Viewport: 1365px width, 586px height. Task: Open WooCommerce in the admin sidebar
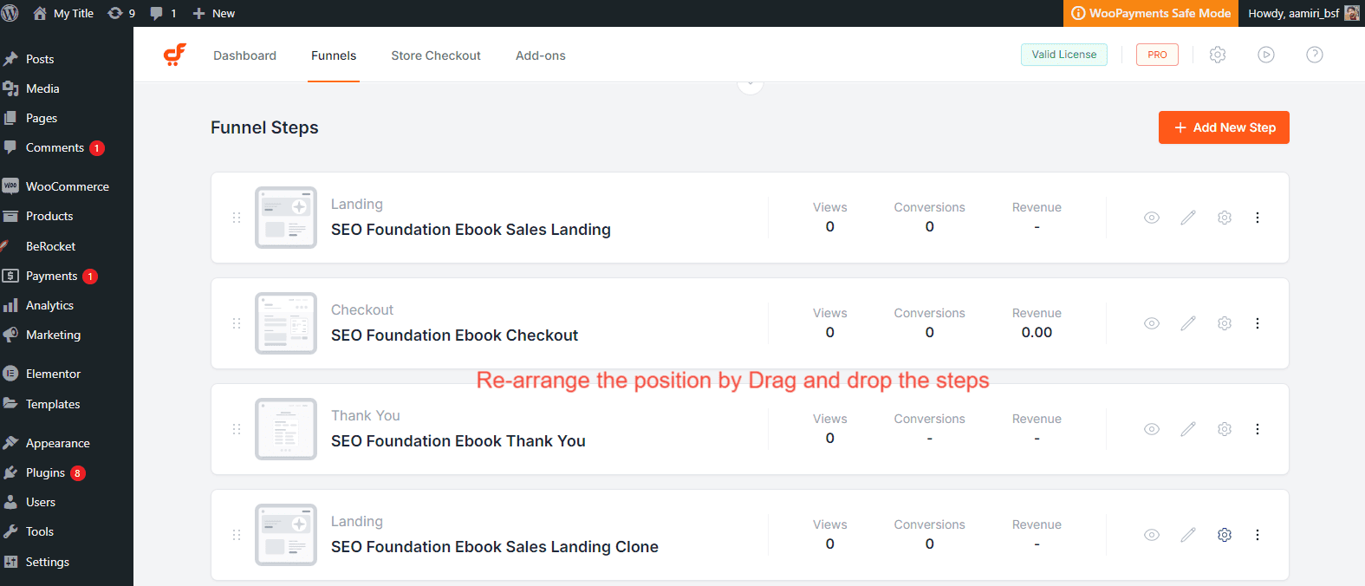point(67,186)
